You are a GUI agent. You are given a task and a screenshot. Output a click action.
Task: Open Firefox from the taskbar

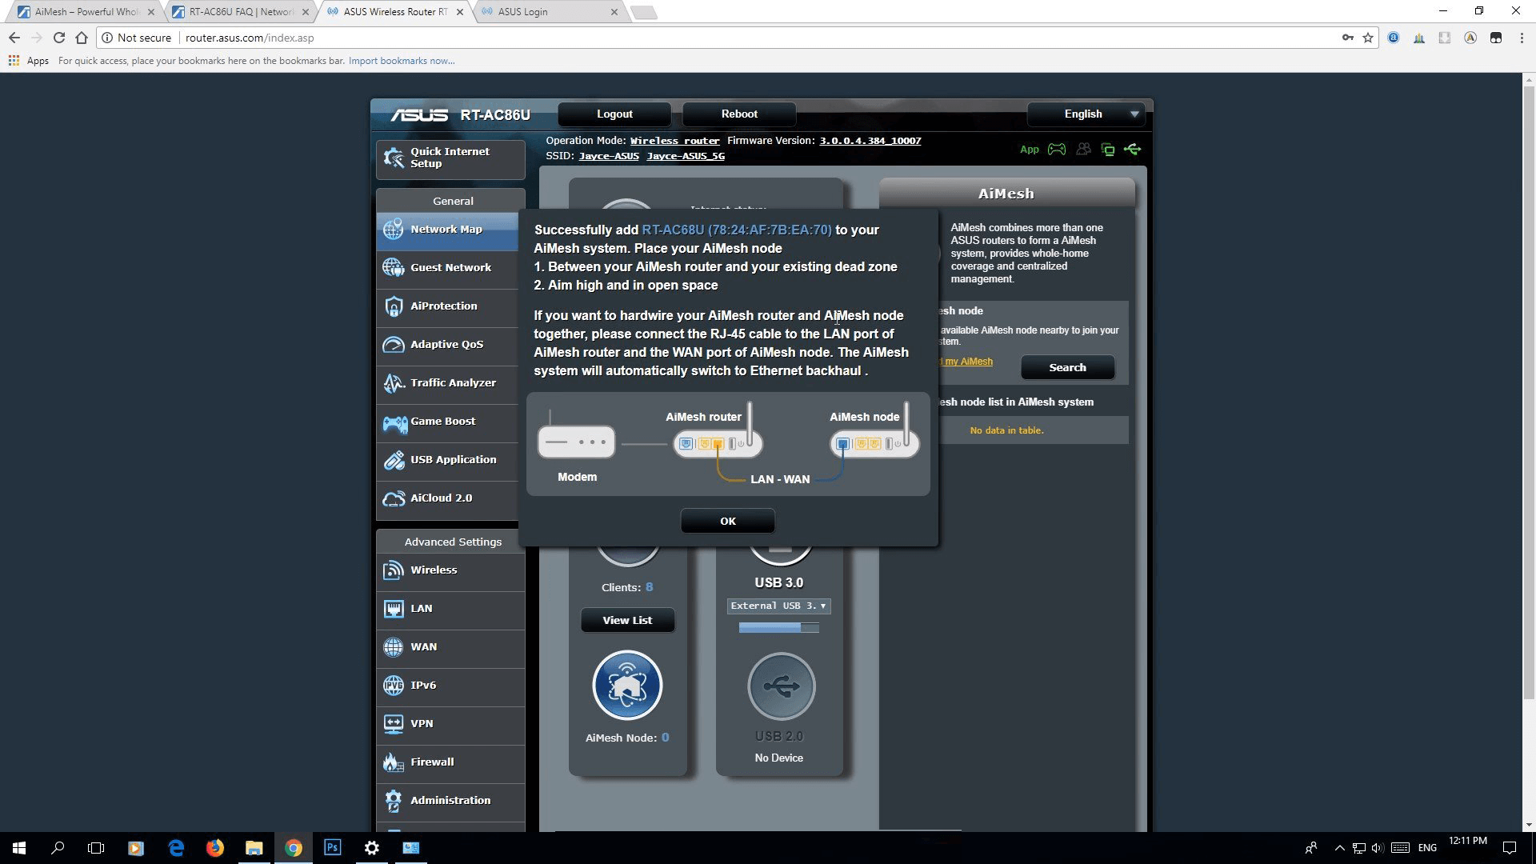214,847
